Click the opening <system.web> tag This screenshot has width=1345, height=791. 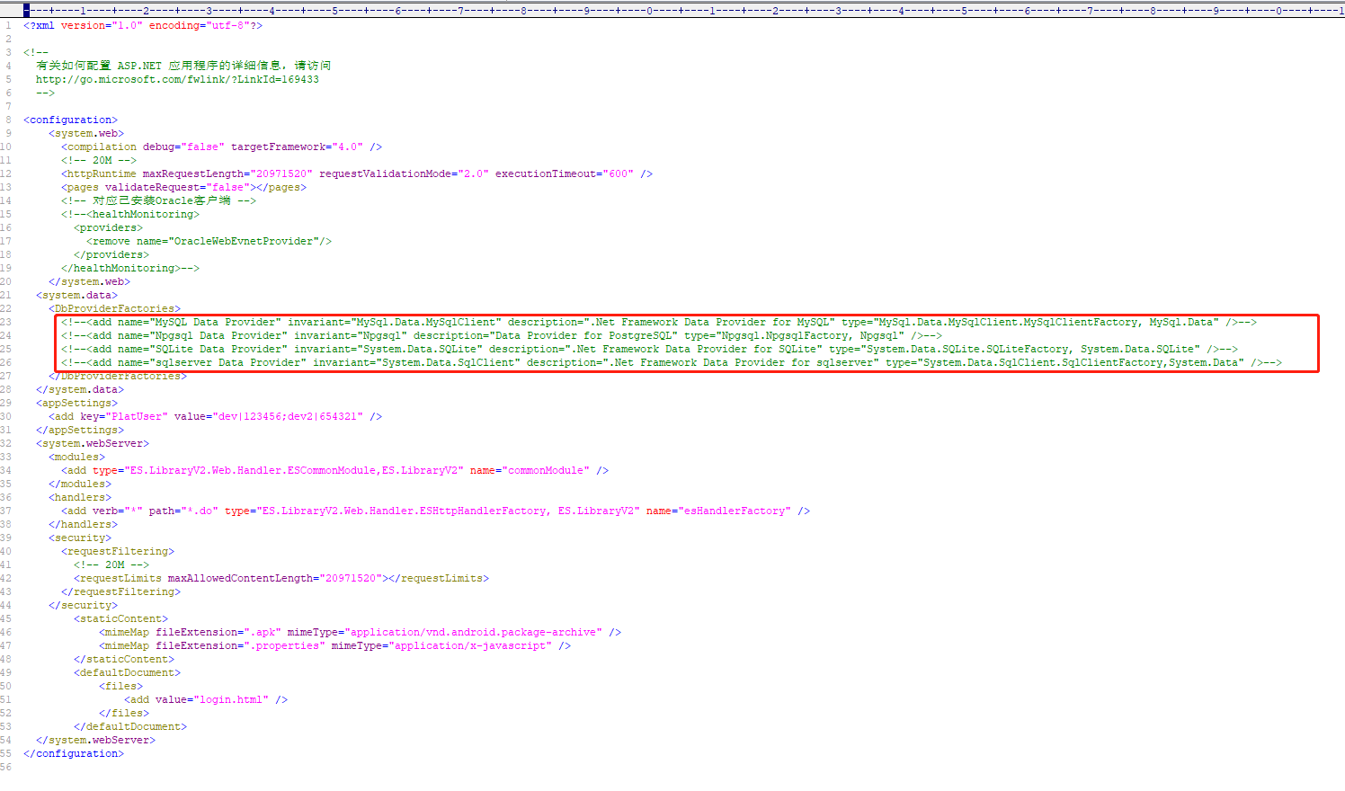[86, 133]
